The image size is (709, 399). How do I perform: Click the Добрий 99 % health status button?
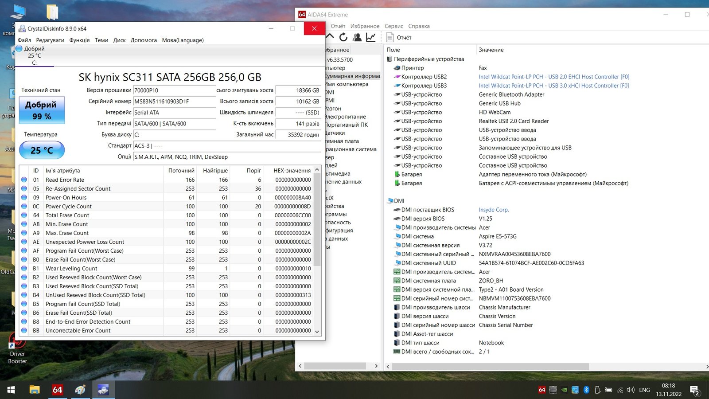tap(42, 110)
